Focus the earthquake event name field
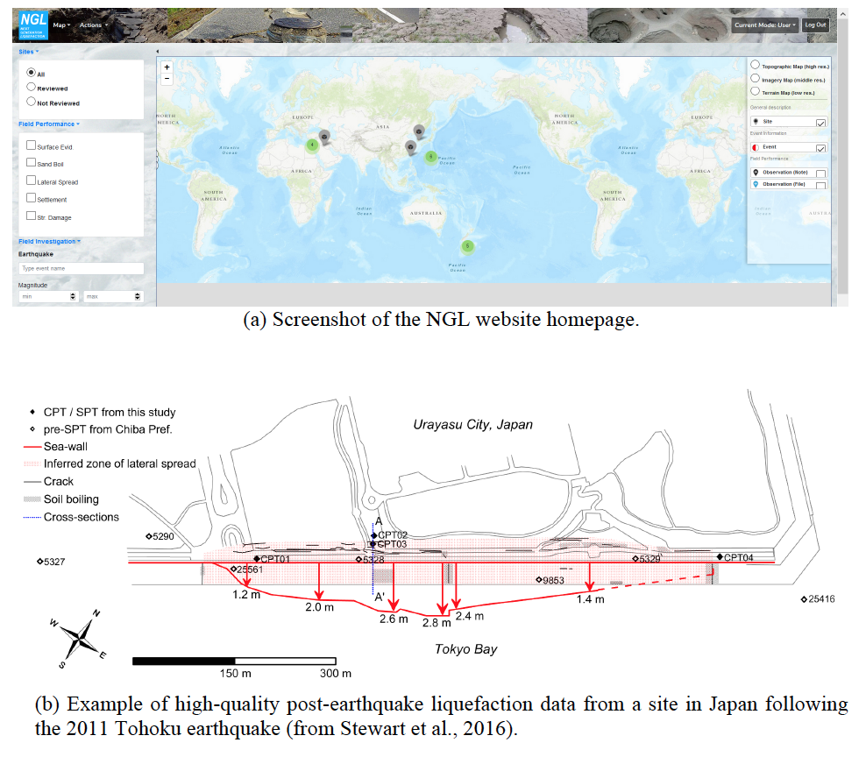866x764 pixels. point(82,269)
